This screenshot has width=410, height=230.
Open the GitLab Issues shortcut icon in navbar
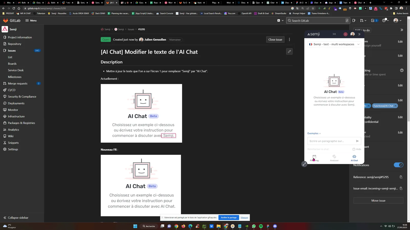[354, 20]
